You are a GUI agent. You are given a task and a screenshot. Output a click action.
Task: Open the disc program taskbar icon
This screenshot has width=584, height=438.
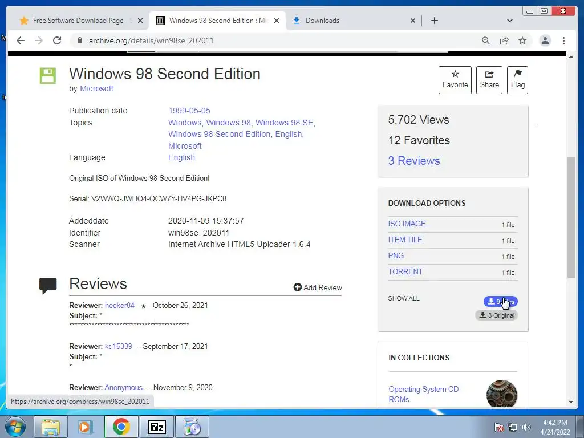[x=192, y=427]
